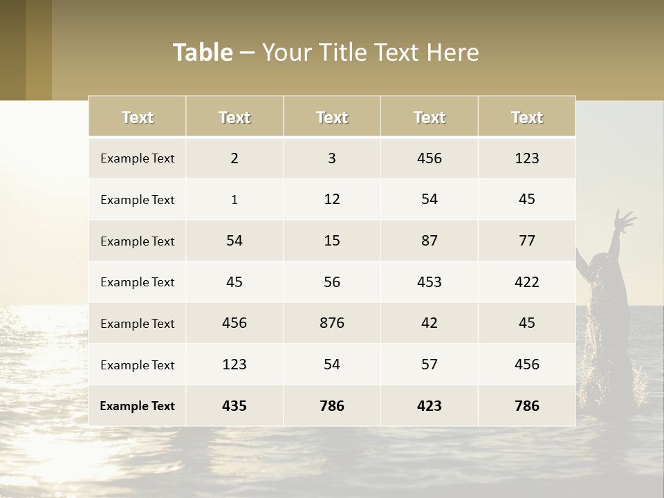664x498 pixels.
Task: Click the cell containing 77
Action: (x=526, y=241)
